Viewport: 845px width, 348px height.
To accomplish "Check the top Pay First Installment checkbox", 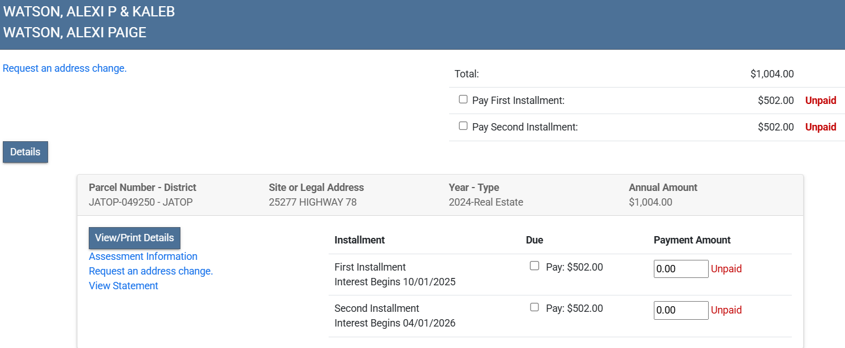I will pyautogui.click(x=463, y=99).
